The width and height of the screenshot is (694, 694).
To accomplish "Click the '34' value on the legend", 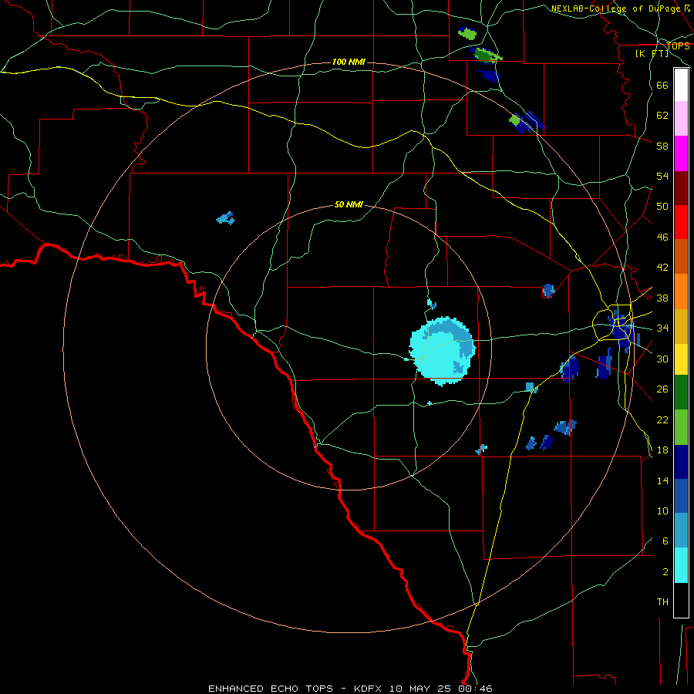I will pyautogui.click(x=662, y=328).
